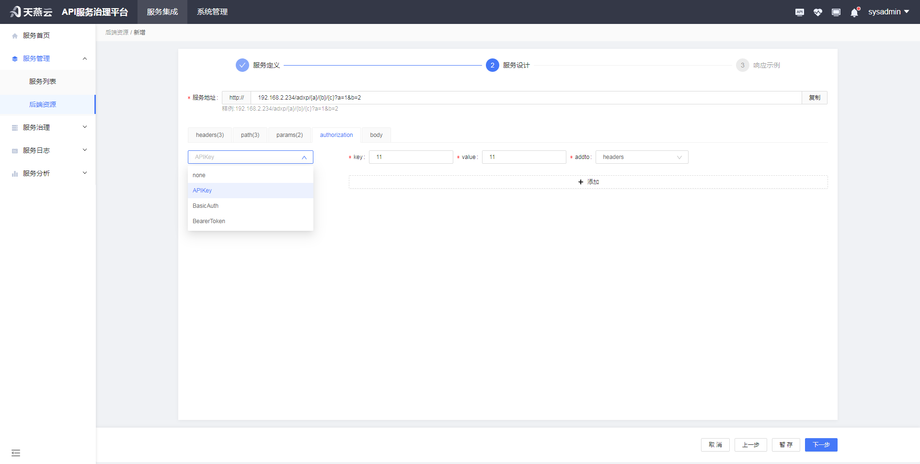Select BasicAuth authorization option
Screen dimensions: 920x464
click(x=205, y=205)
